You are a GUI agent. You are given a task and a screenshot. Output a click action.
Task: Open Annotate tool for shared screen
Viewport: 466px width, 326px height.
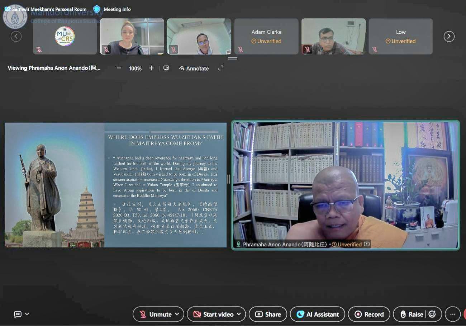194,68
